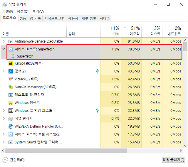Click the Windows 셸 환경 호스트 icon
188x167 pixels.
pos(11,111)
